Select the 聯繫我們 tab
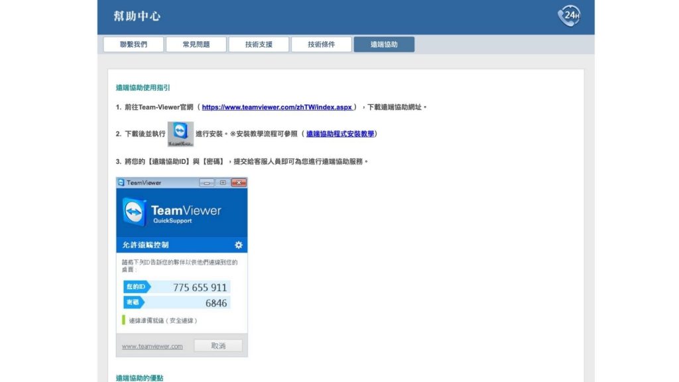 point(135,44)
